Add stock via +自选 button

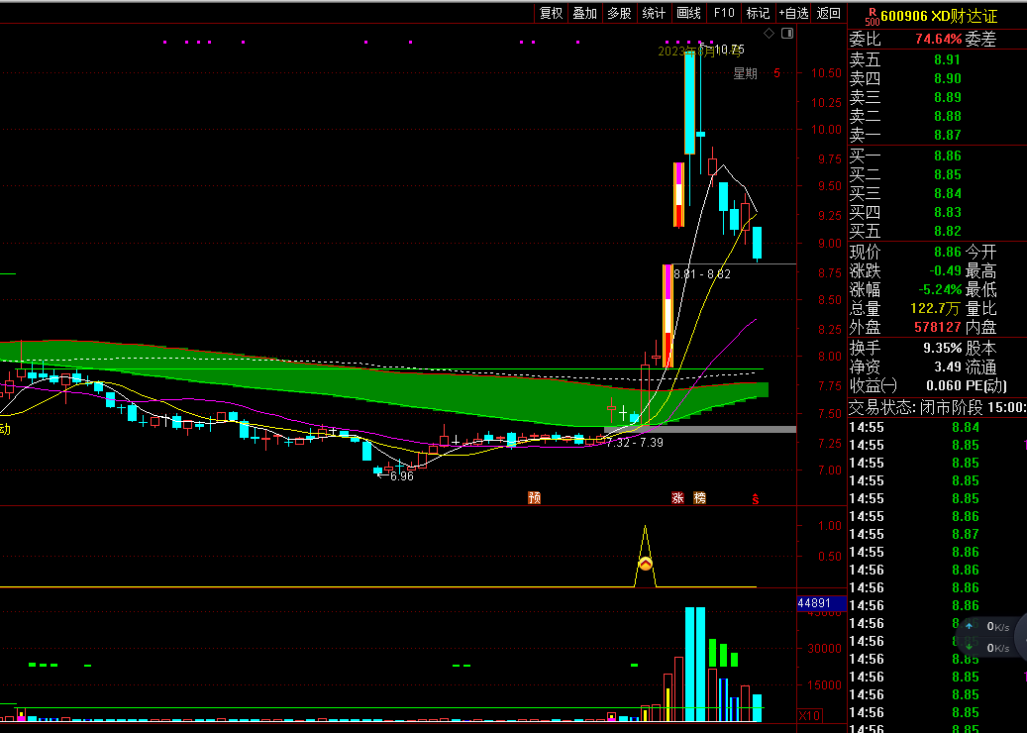coord(794,13)
